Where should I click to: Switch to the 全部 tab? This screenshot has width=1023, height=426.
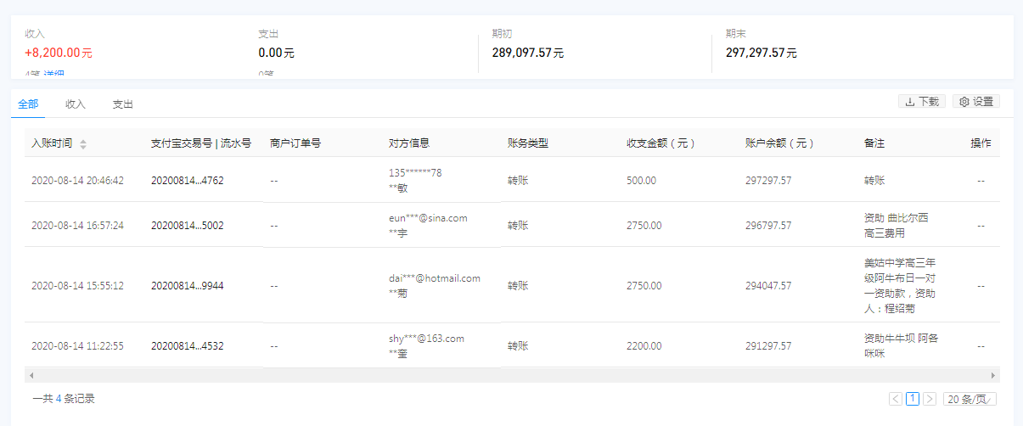(x=28, y=104)
